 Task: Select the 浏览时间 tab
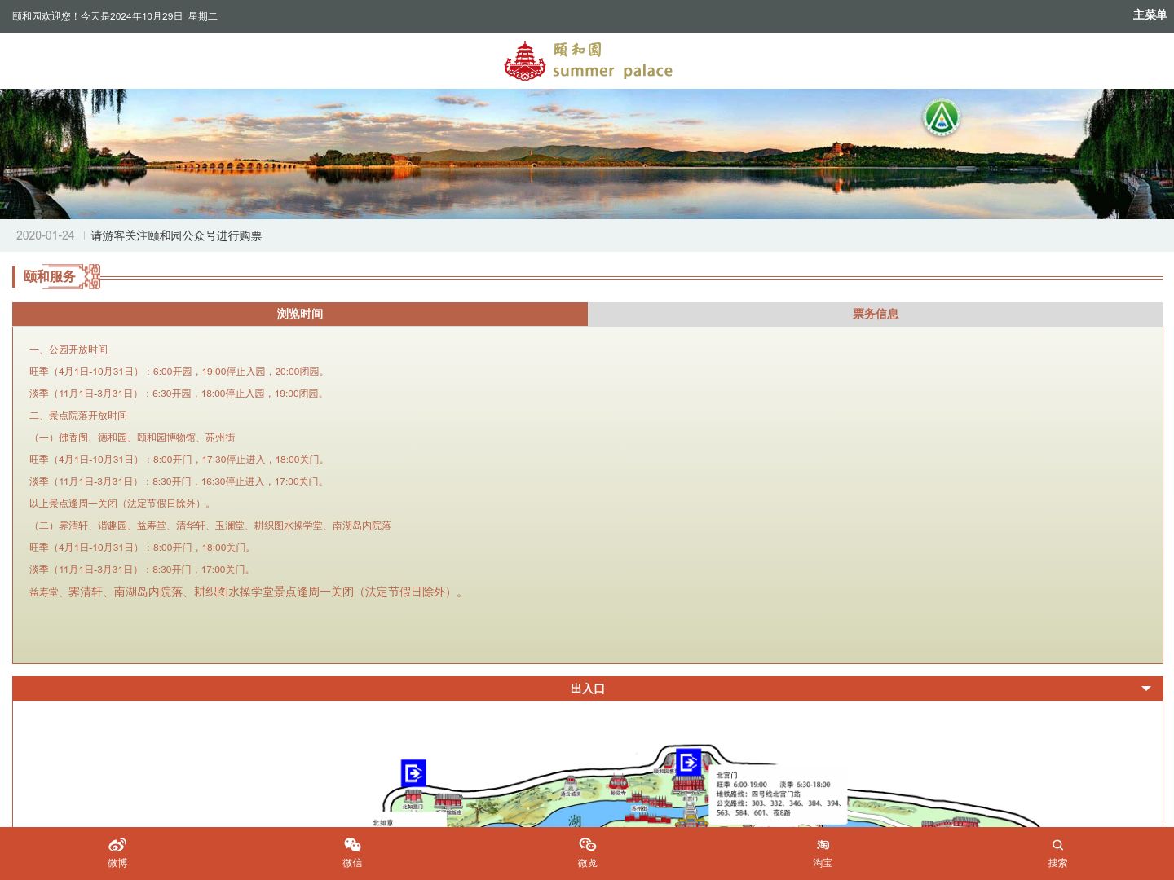pos(300,315)
